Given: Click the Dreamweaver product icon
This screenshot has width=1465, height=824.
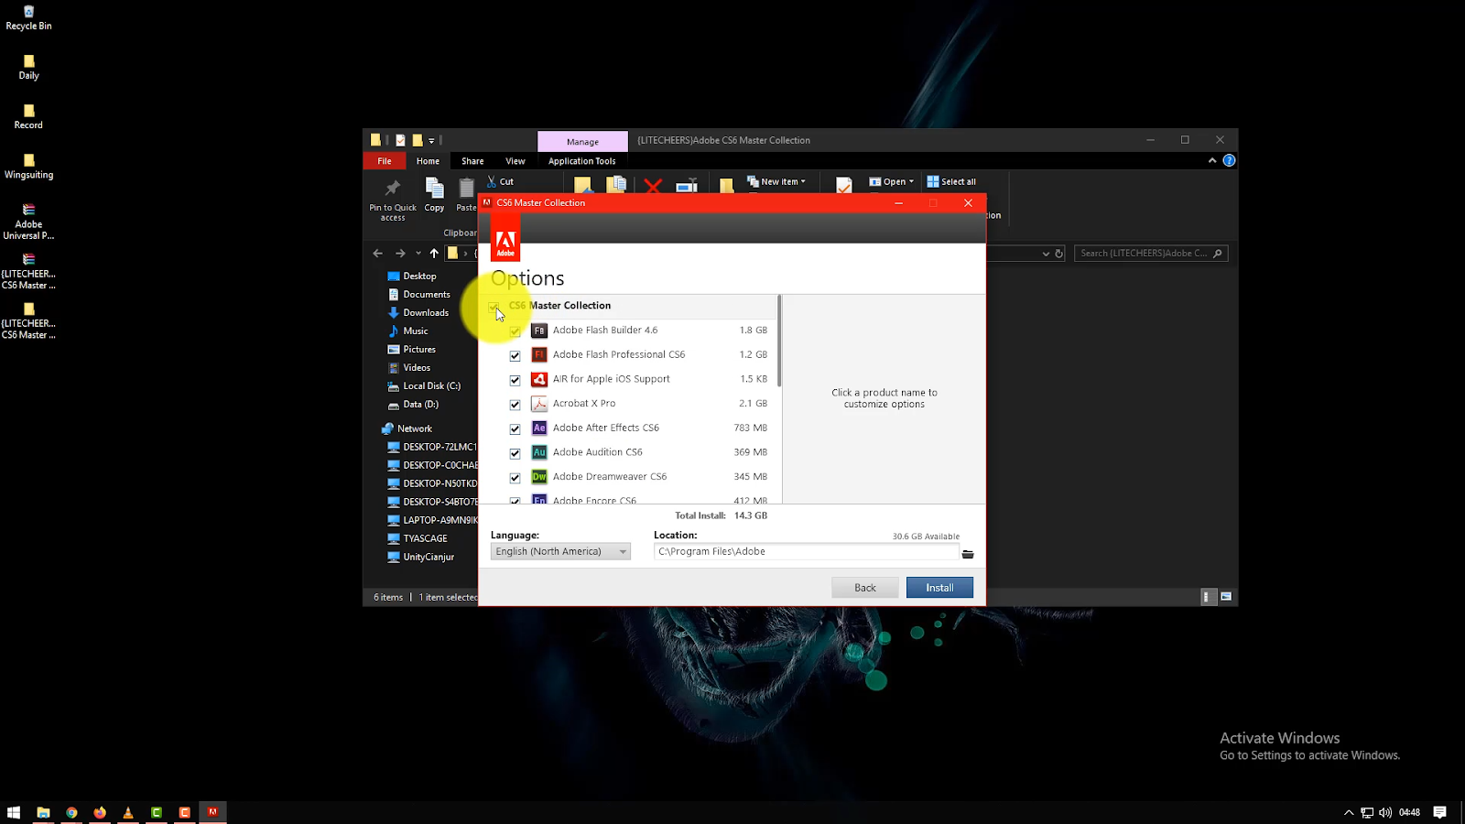Looking at the screenshot, I should [x=539, y=477].
